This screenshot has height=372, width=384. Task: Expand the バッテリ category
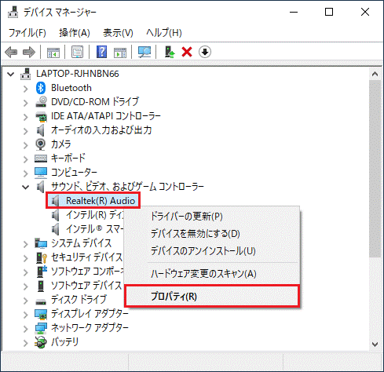(x=25, y=343)
